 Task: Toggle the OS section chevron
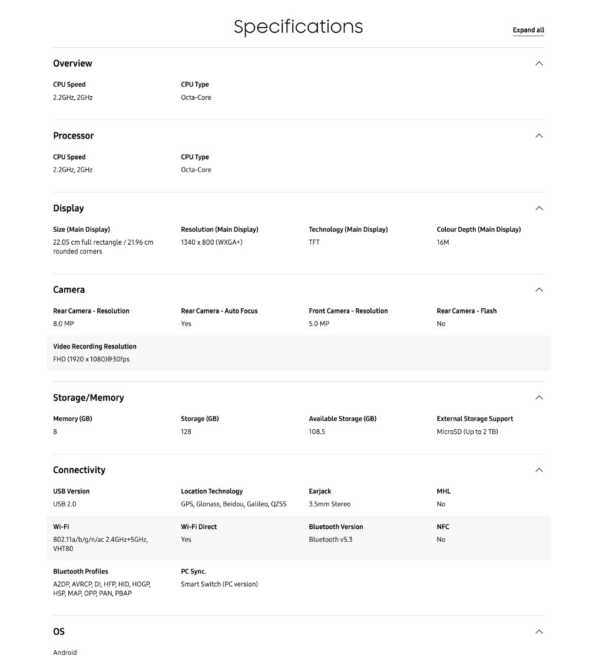coord(538,632)
